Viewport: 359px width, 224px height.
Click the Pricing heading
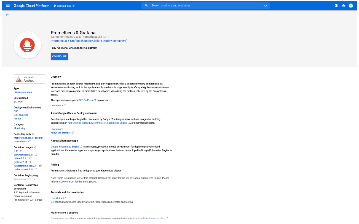[55, 165]
